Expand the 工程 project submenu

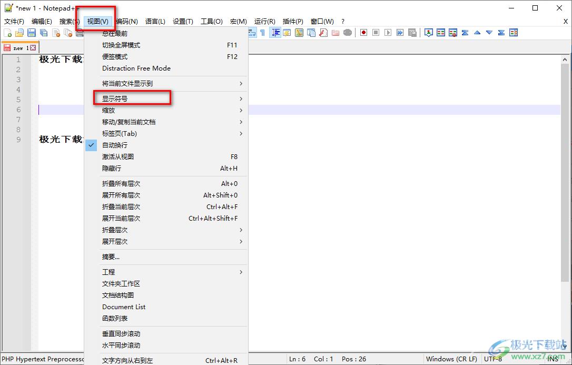pyautogui.click(x=166, y=272)
